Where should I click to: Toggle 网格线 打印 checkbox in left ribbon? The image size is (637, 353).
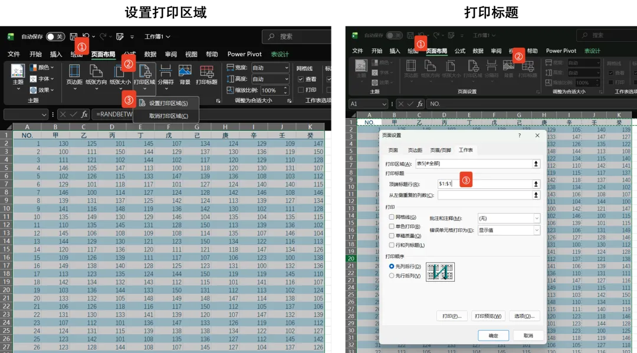301,90
